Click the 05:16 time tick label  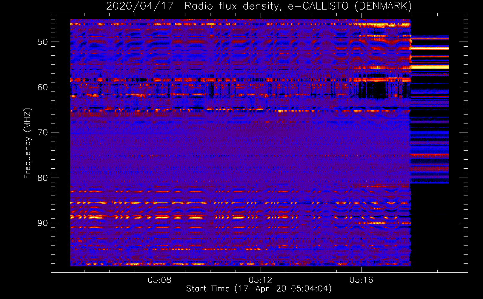click(x=362, y=280)
